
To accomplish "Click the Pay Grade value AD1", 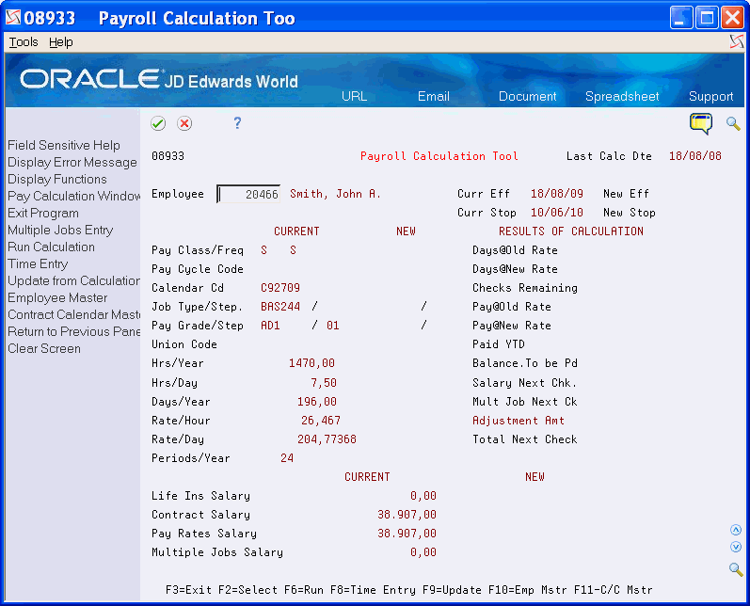I will click(270, 326).
